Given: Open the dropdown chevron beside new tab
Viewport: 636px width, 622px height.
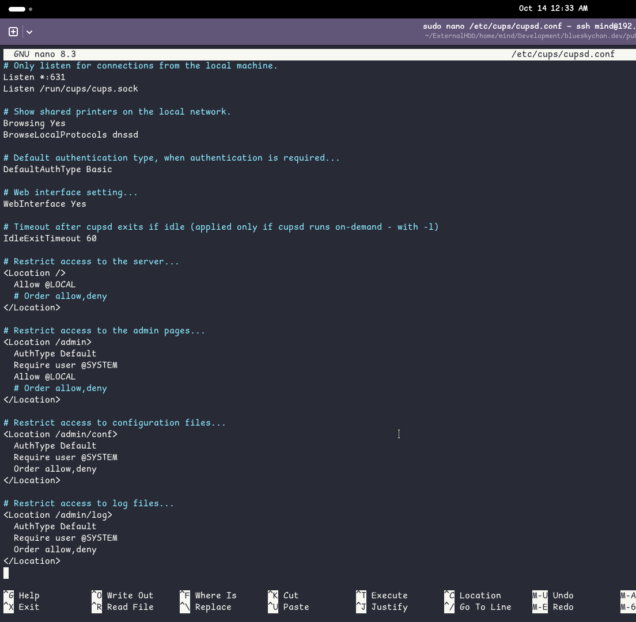Looking at the screenshot, I should (x=29, y=32).
